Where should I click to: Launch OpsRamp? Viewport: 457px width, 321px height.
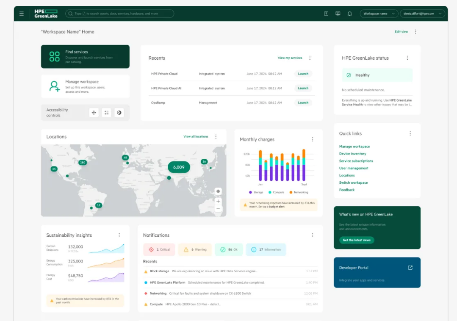(x=303, y=103)
